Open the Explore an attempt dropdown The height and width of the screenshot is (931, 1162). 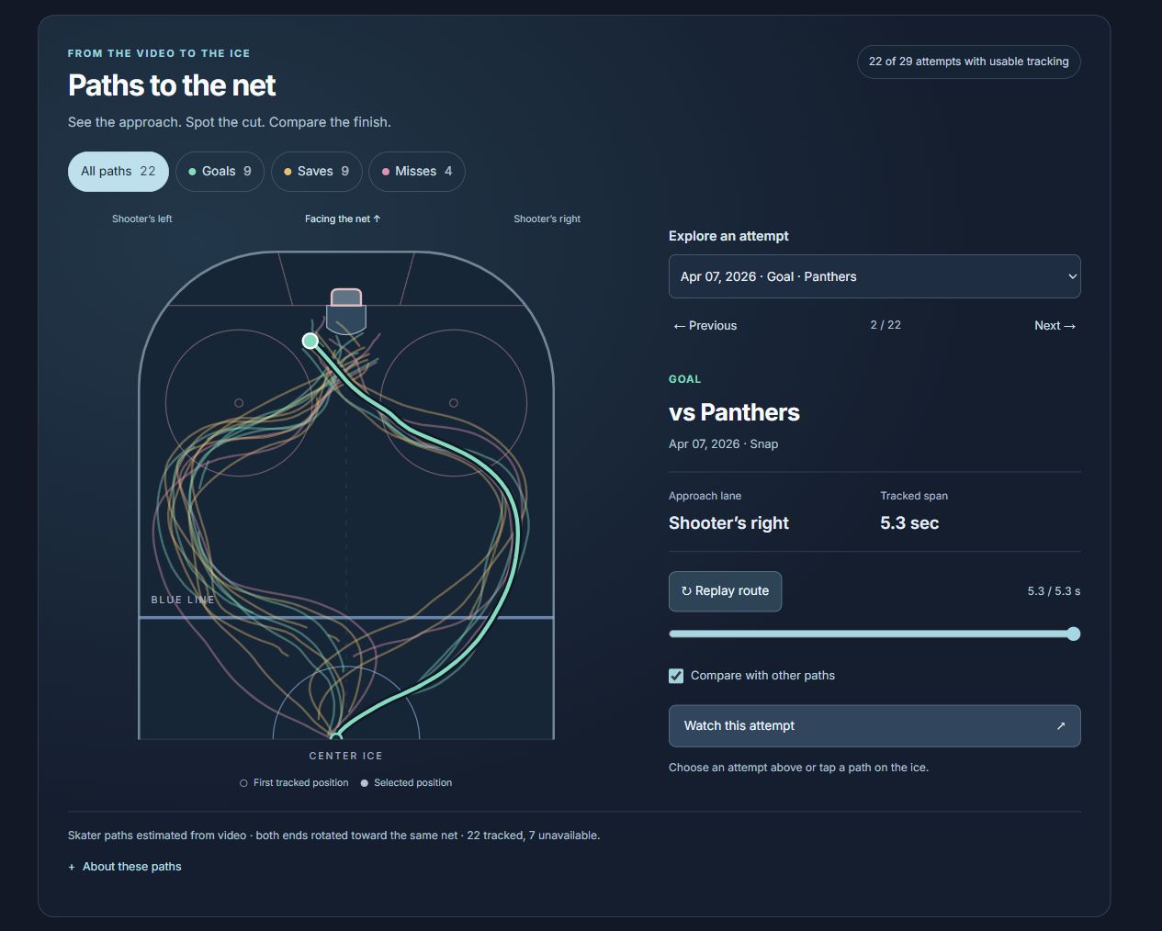[x=874, y=276]
